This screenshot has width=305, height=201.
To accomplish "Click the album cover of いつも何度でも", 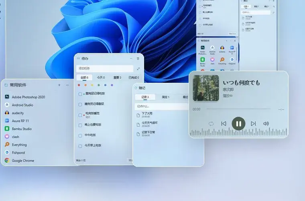I will tap(206, 88).
